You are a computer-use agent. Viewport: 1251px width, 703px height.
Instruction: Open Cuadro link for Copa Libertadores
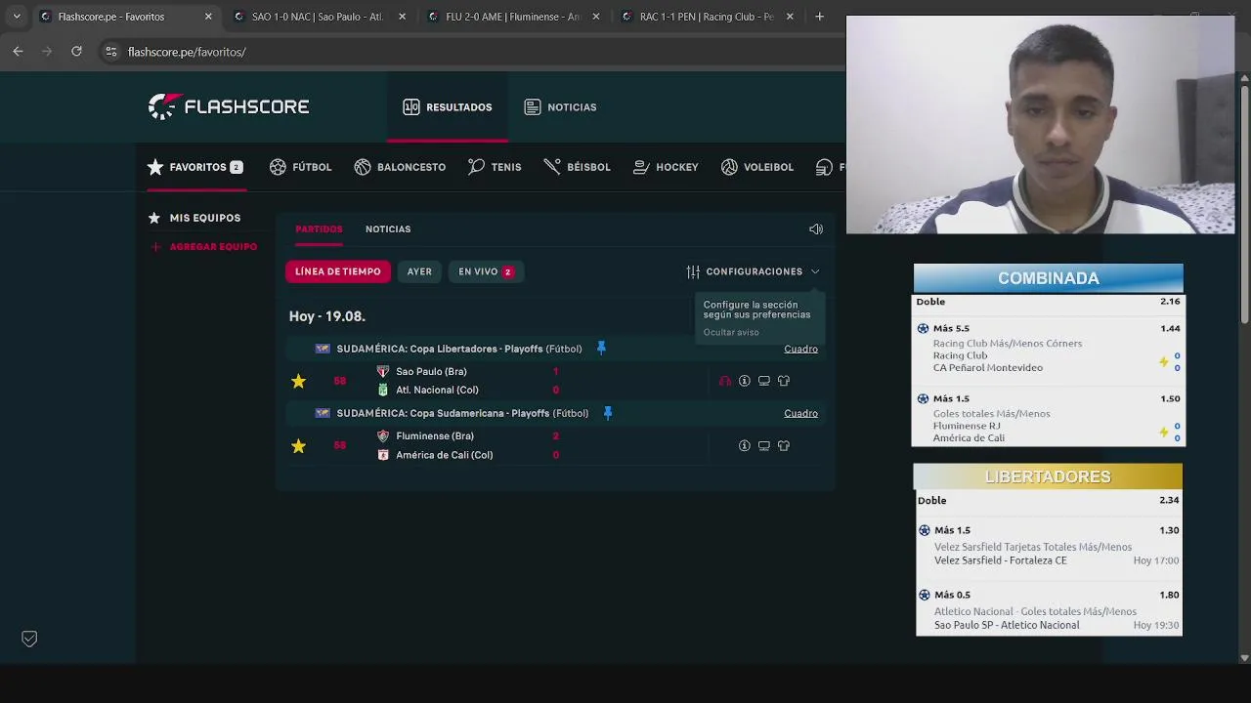tap(800, 349)
